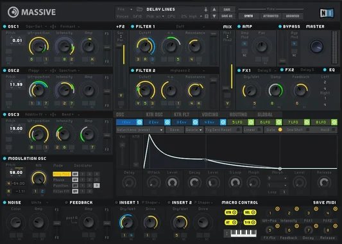Switch to the KTR OSC tab
342x244 pixels.
coord(154,114)
